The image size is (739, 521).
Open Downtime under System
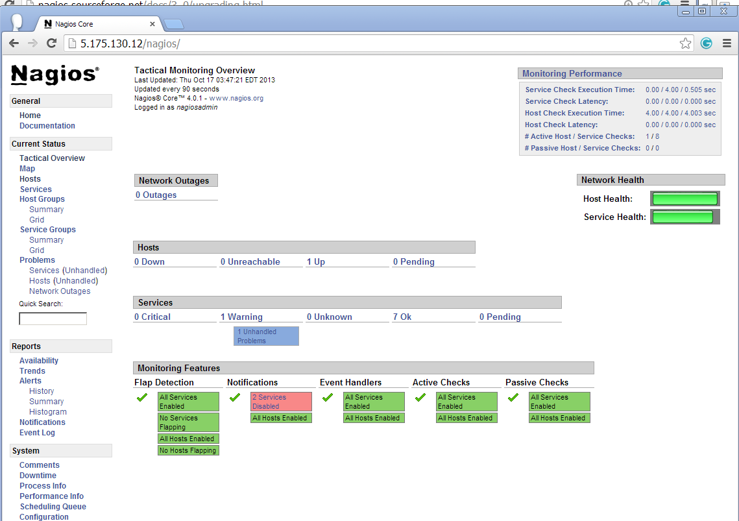tap(38, 476)
